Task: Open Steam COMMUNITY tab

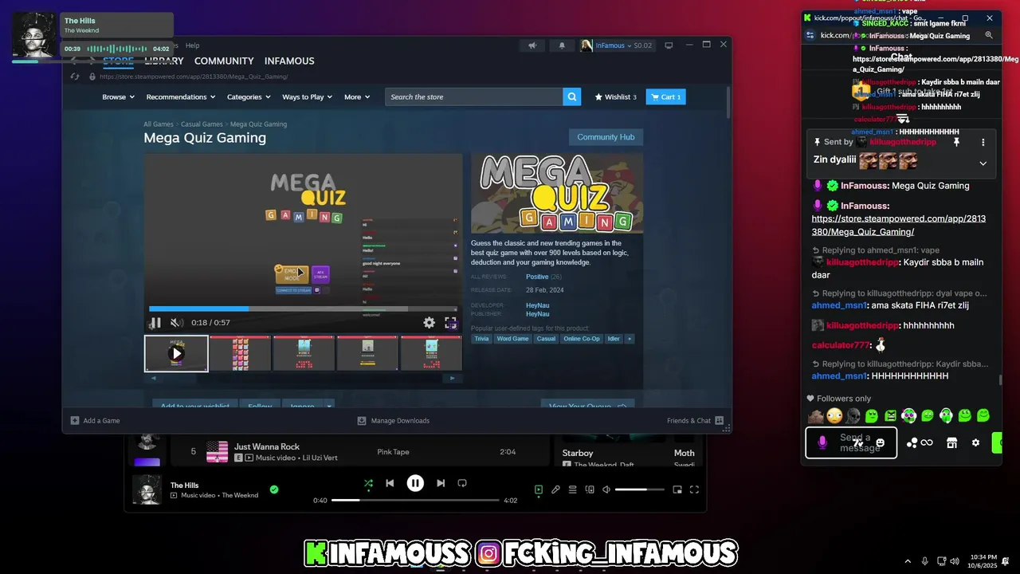Action: 224,61
